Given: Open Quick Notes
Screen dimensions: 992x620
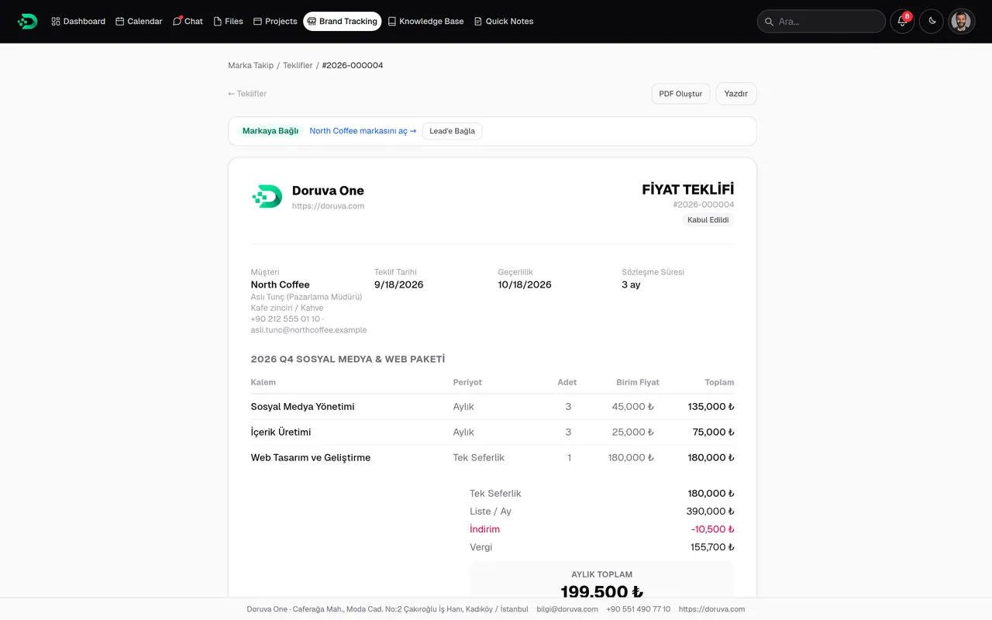Looking at the screenshot, I should coord(504,21).
